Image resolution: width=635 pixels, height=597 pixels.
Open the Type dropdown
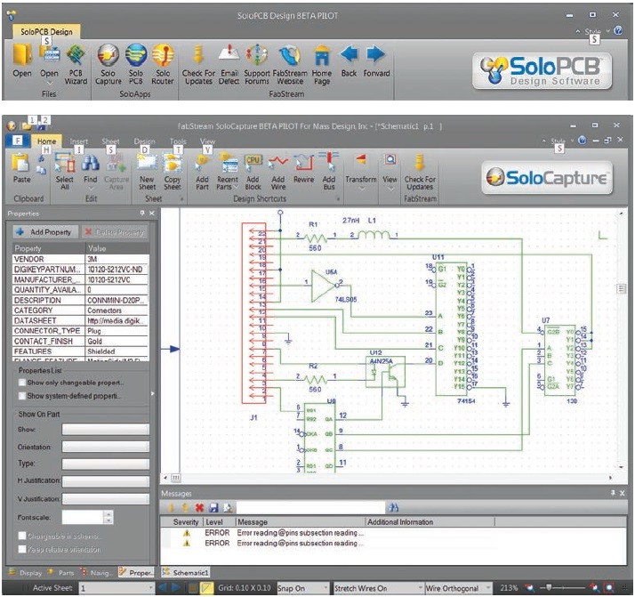point(106,464)
